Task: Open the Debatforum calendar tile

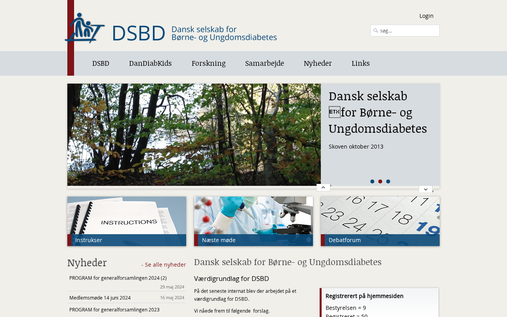Action: 380,221
